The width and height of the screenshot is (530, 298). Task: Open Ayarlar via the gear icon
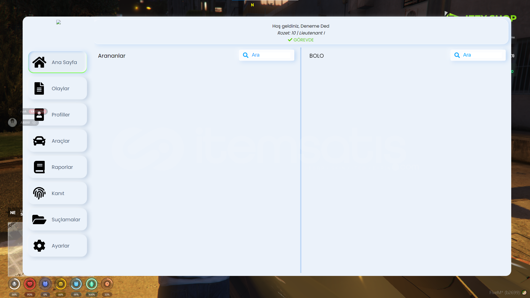coord(39,246)
